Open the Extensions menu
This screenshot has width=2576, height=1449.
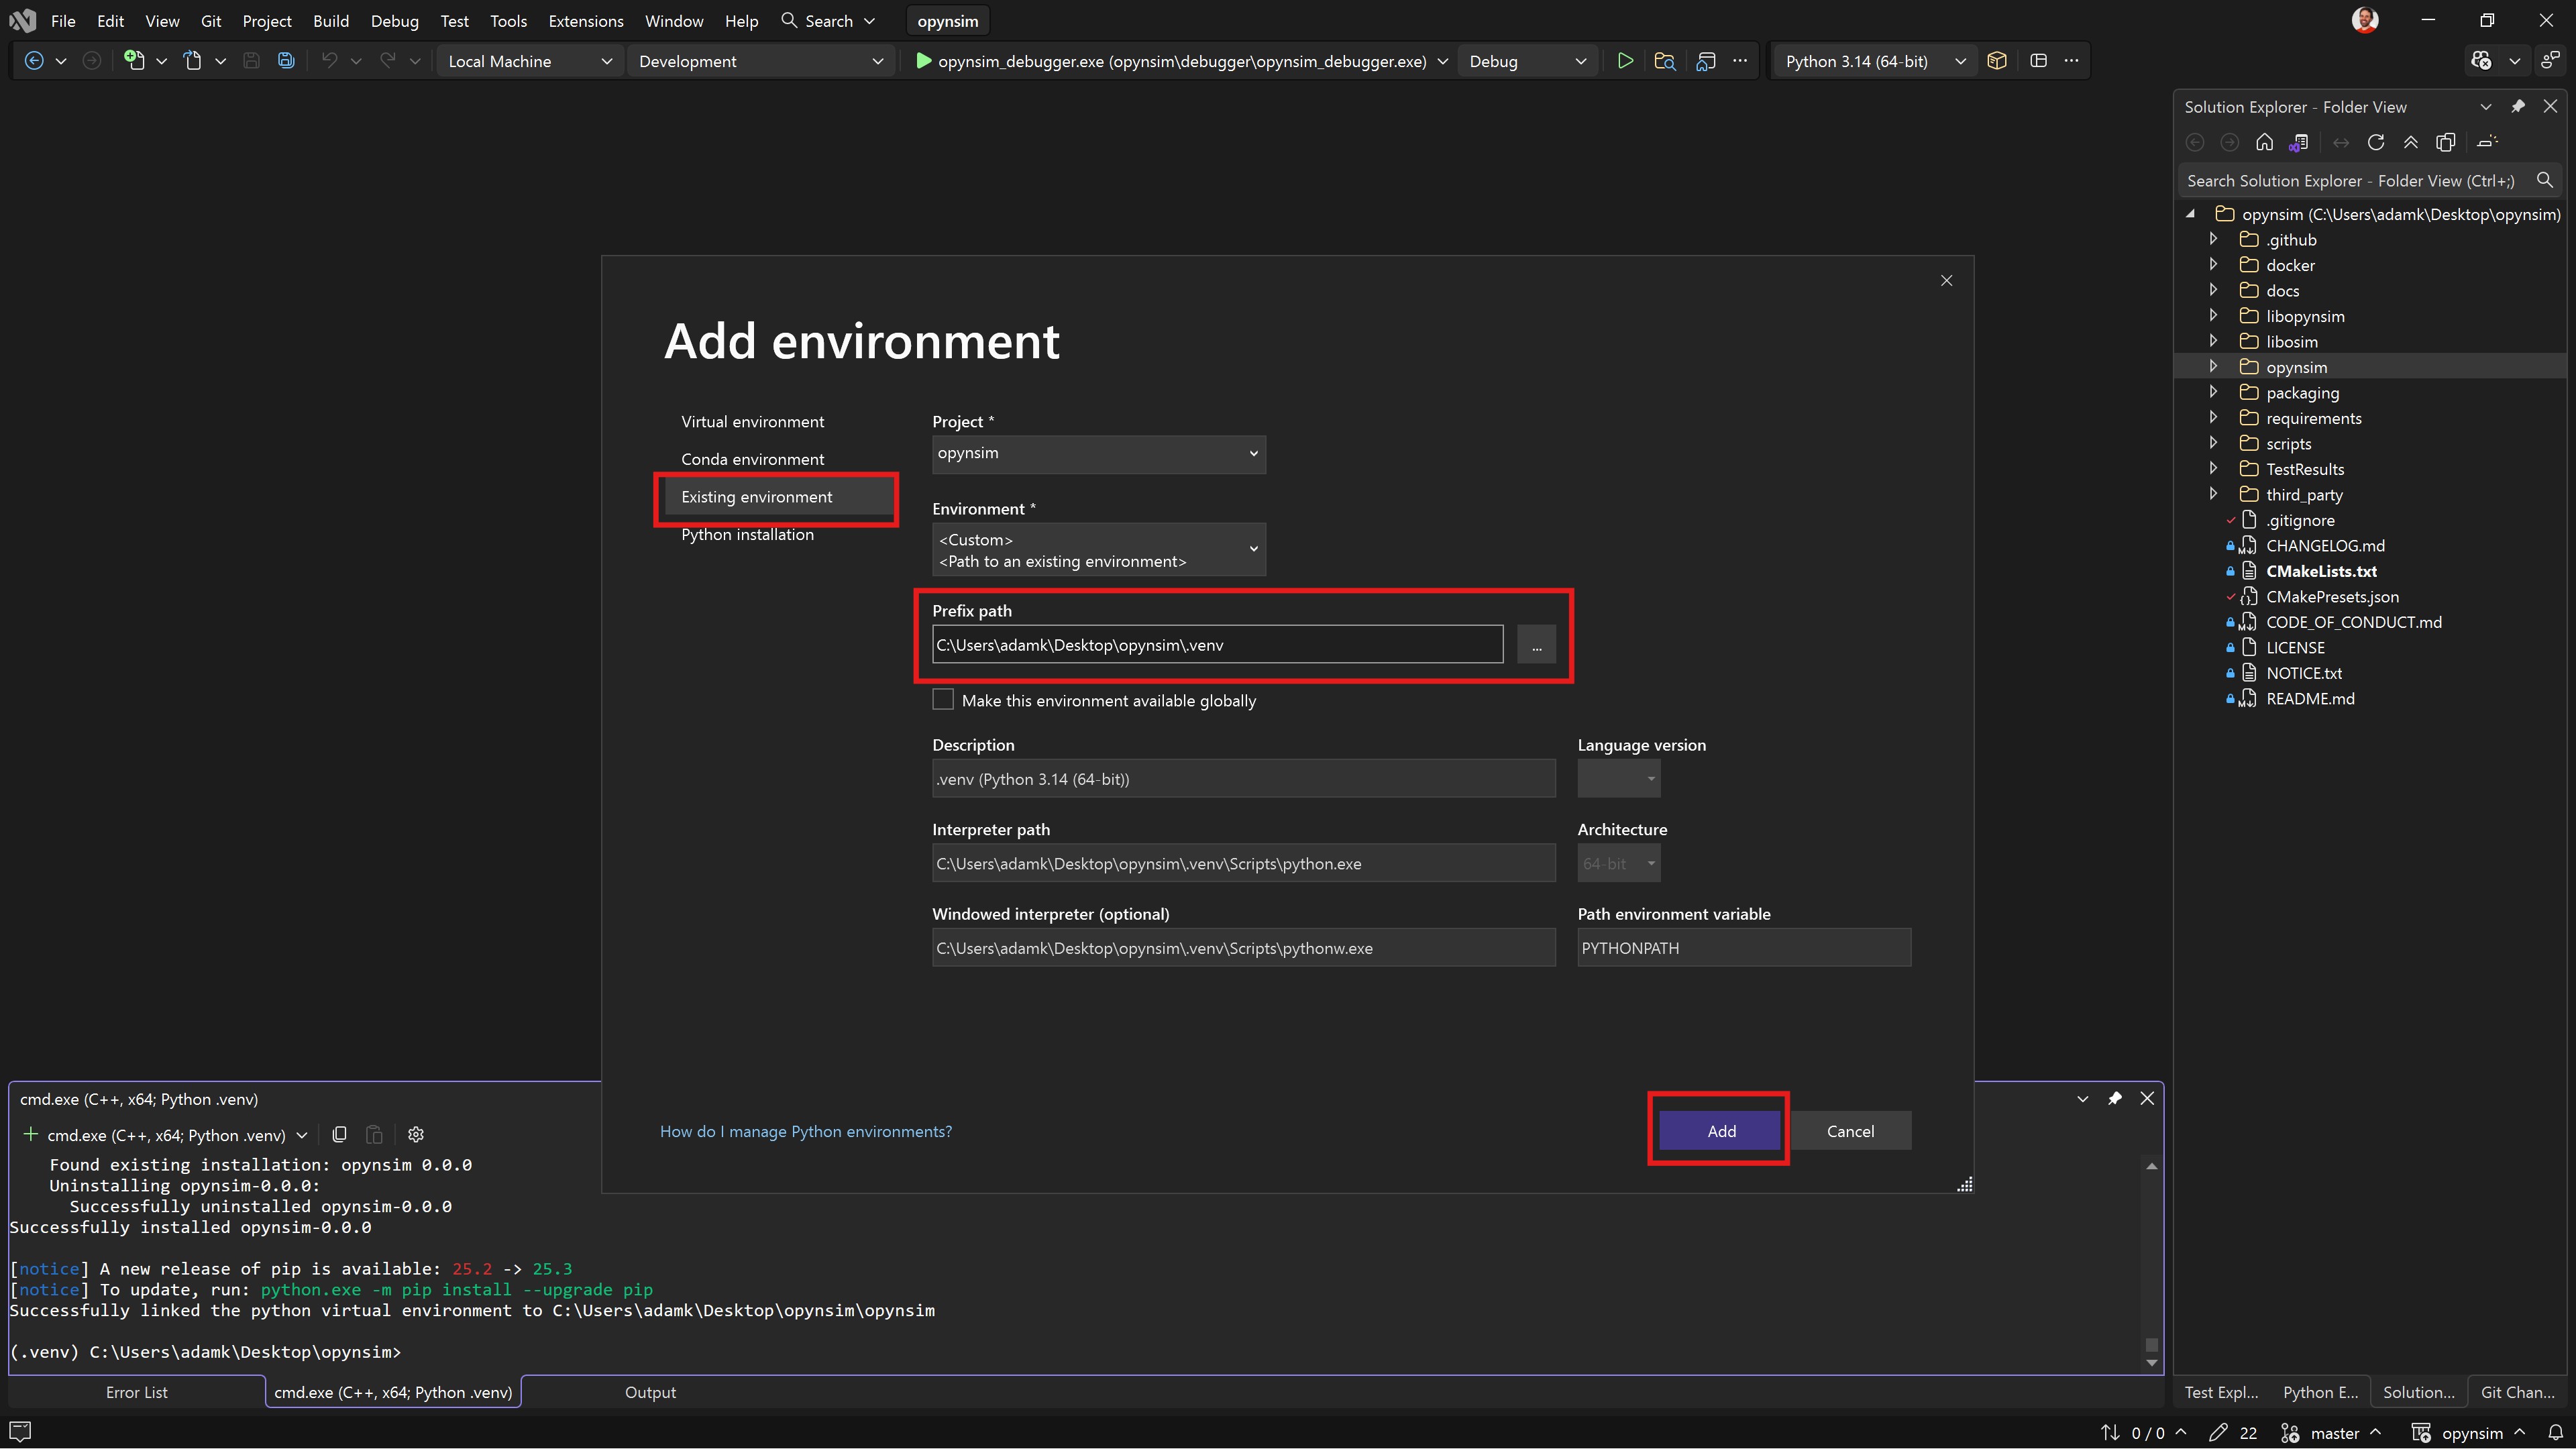click(585, 21)
